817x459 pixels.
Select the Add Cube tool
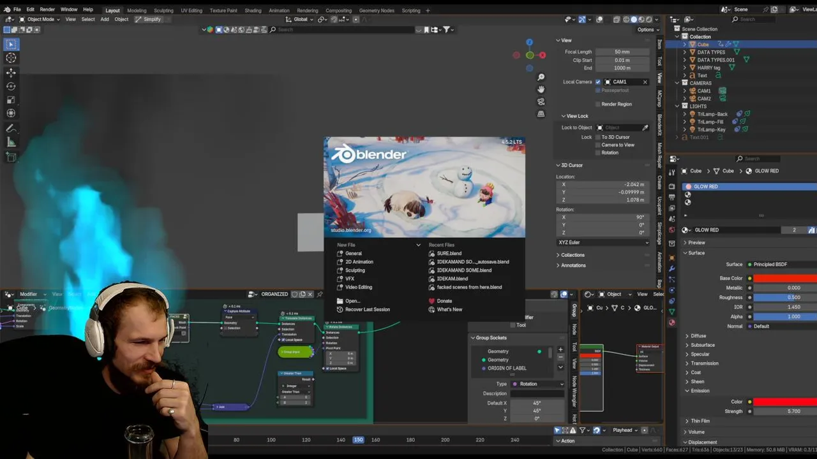pyautogui.click(x=11, y=157)
